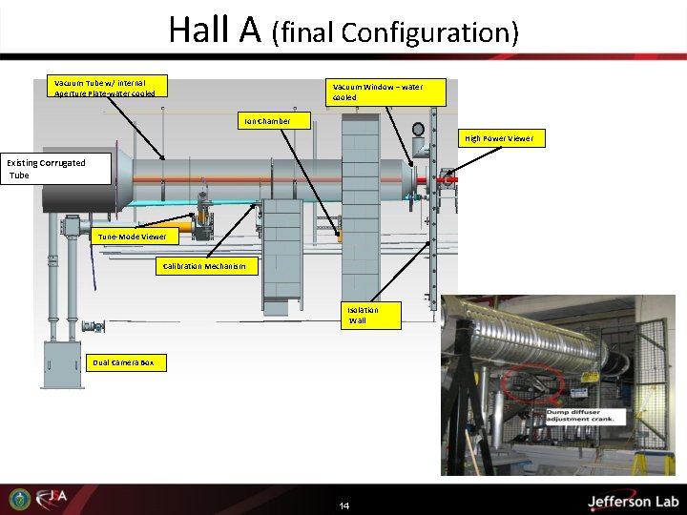Select the "Vacuum Window – water cooled" label

385,93
